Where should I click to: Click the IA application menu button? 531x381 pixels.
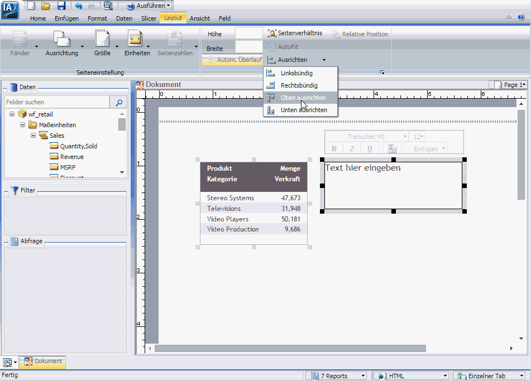(10, 10)
